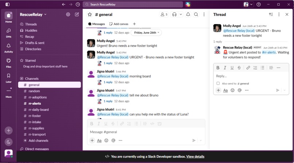The image size is (294, 163).
Task: Toggle pause notifications moon icon
Action: point(9,142)
